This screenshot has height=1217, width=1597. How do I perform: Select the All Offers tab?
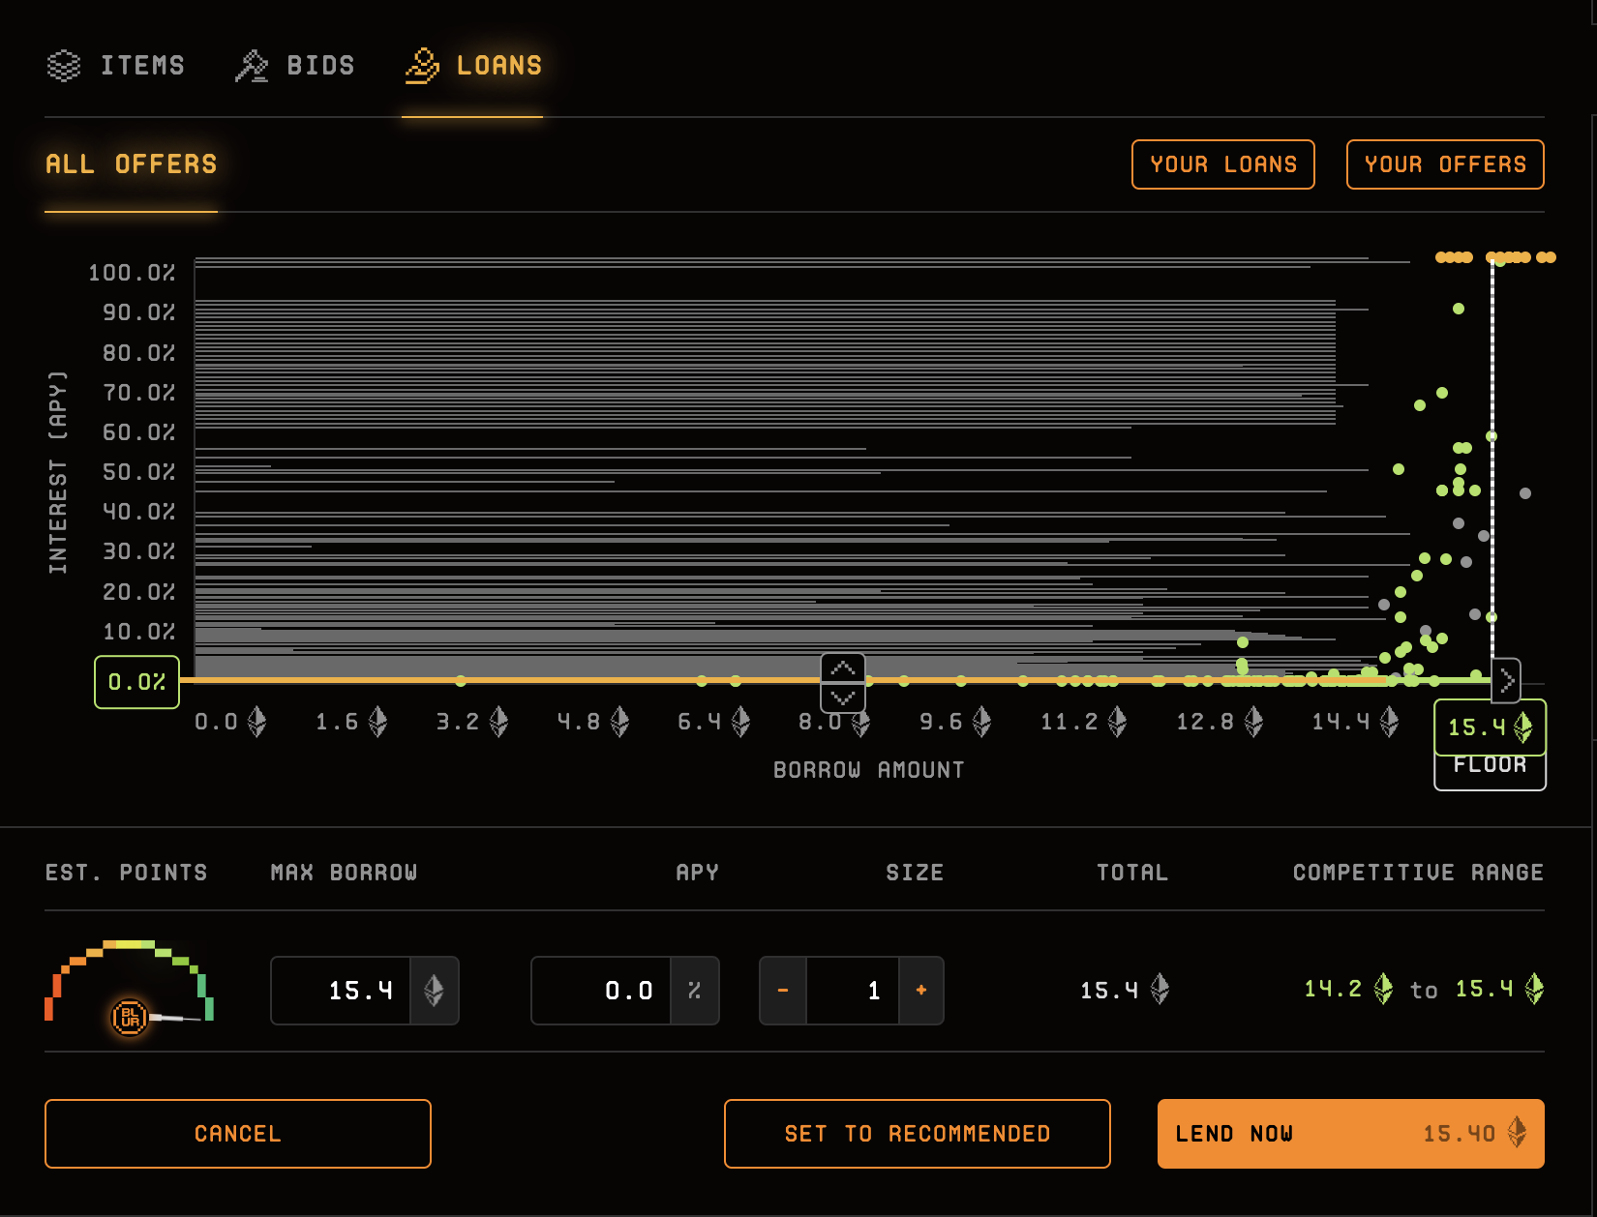coord(132,164)
